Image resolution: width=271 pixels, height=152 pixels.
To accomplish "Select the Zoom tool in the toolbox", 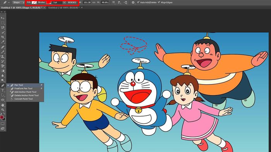I will pos(3,110).
